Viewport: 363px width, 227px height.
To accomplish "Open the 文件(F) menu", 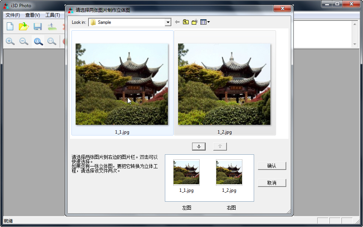I will click(x=13, y=15).
